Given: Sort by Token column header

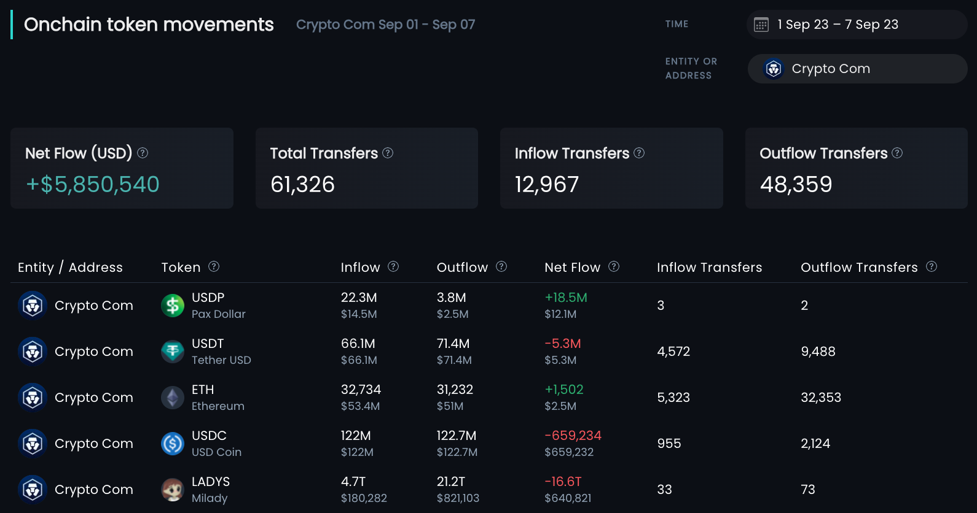Looking at the screenshot, I should [181, 268].
